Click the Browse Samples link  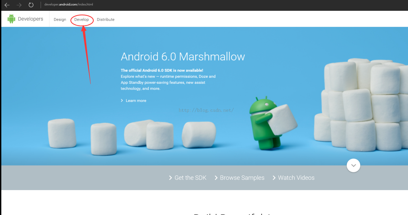239,178
